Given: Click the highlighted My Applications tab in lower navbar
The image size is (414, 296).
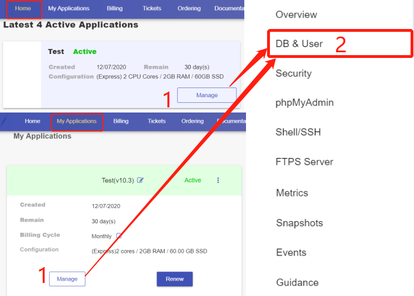Looking at the screenshot, I should 77,122.
